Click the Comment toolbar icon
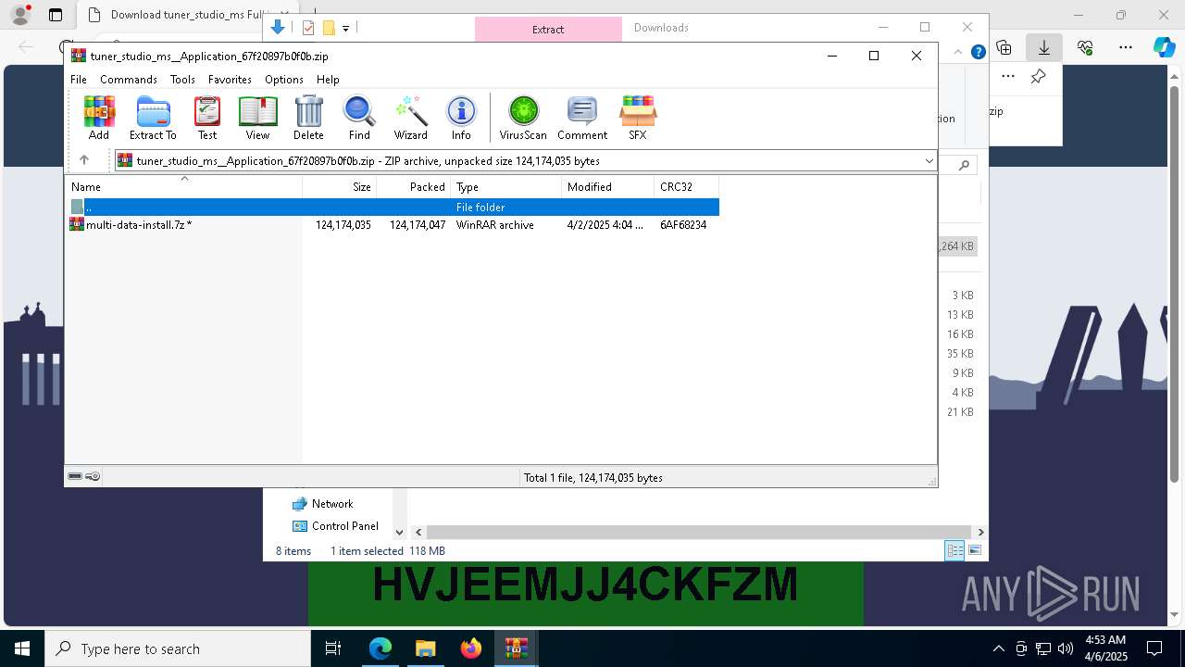This screenshot has height=667, width=1185. coord(582,118)
